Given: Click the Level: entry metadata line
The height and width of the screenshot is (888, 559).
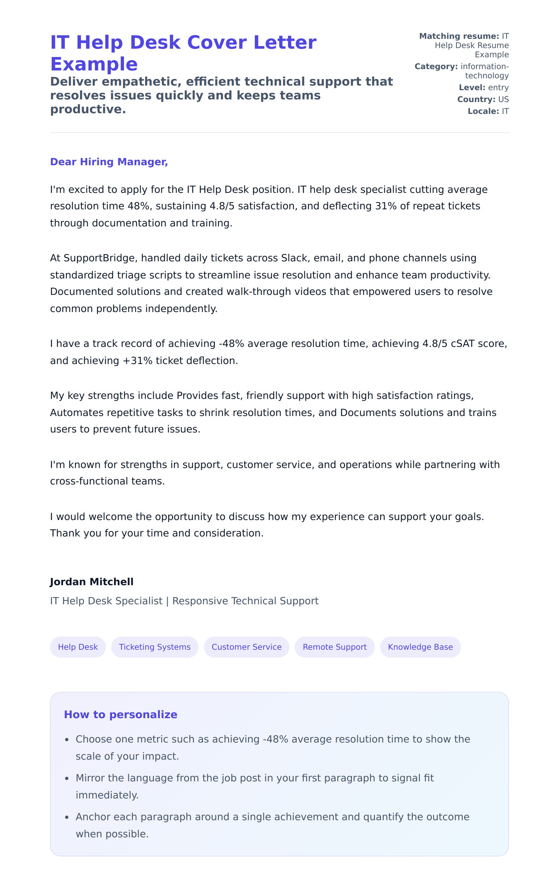Looking at the screenshot, I should click(x=483, y=88).
